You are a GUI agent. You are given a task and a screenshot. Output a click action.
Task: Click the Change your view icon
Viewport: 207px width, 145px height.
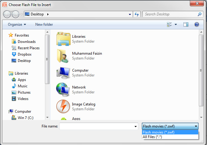tap(169, 24)
